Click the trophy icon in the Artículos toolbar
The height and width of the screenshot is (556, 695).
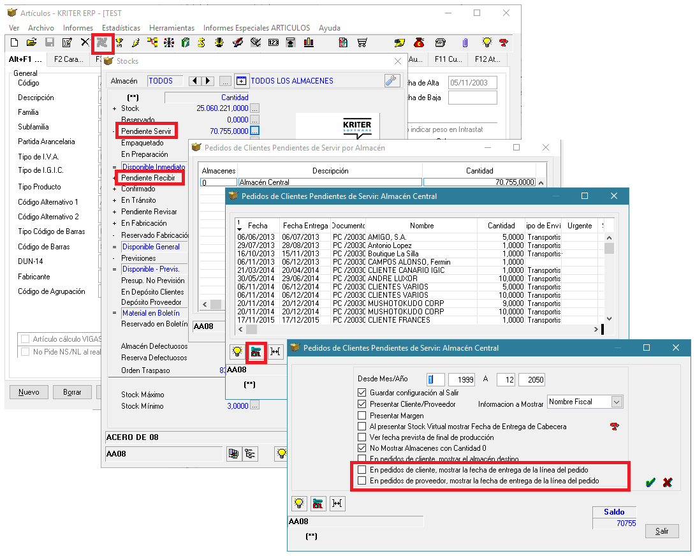[119, 43]
